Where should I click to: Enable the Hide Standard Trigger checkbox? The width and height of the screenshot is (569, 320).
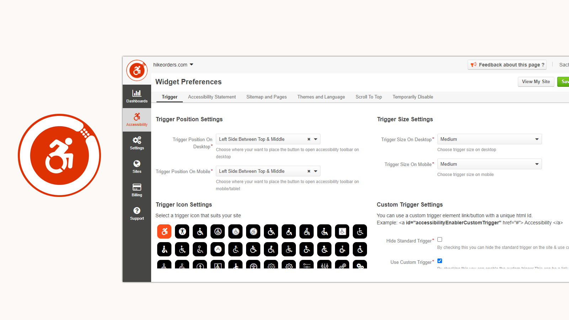pyautogui.click(x=440, y=240)
